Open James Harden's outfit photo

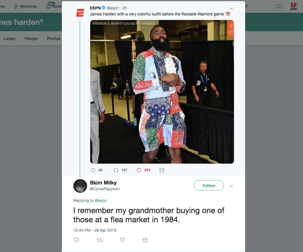click(162, 92)
